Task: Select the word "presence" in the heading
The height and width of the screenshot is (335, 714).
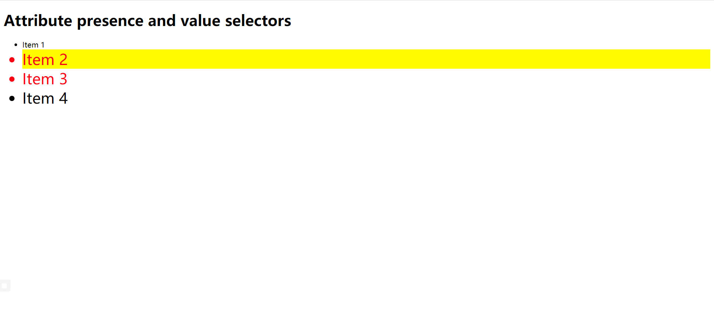Action: coord(110,21)
